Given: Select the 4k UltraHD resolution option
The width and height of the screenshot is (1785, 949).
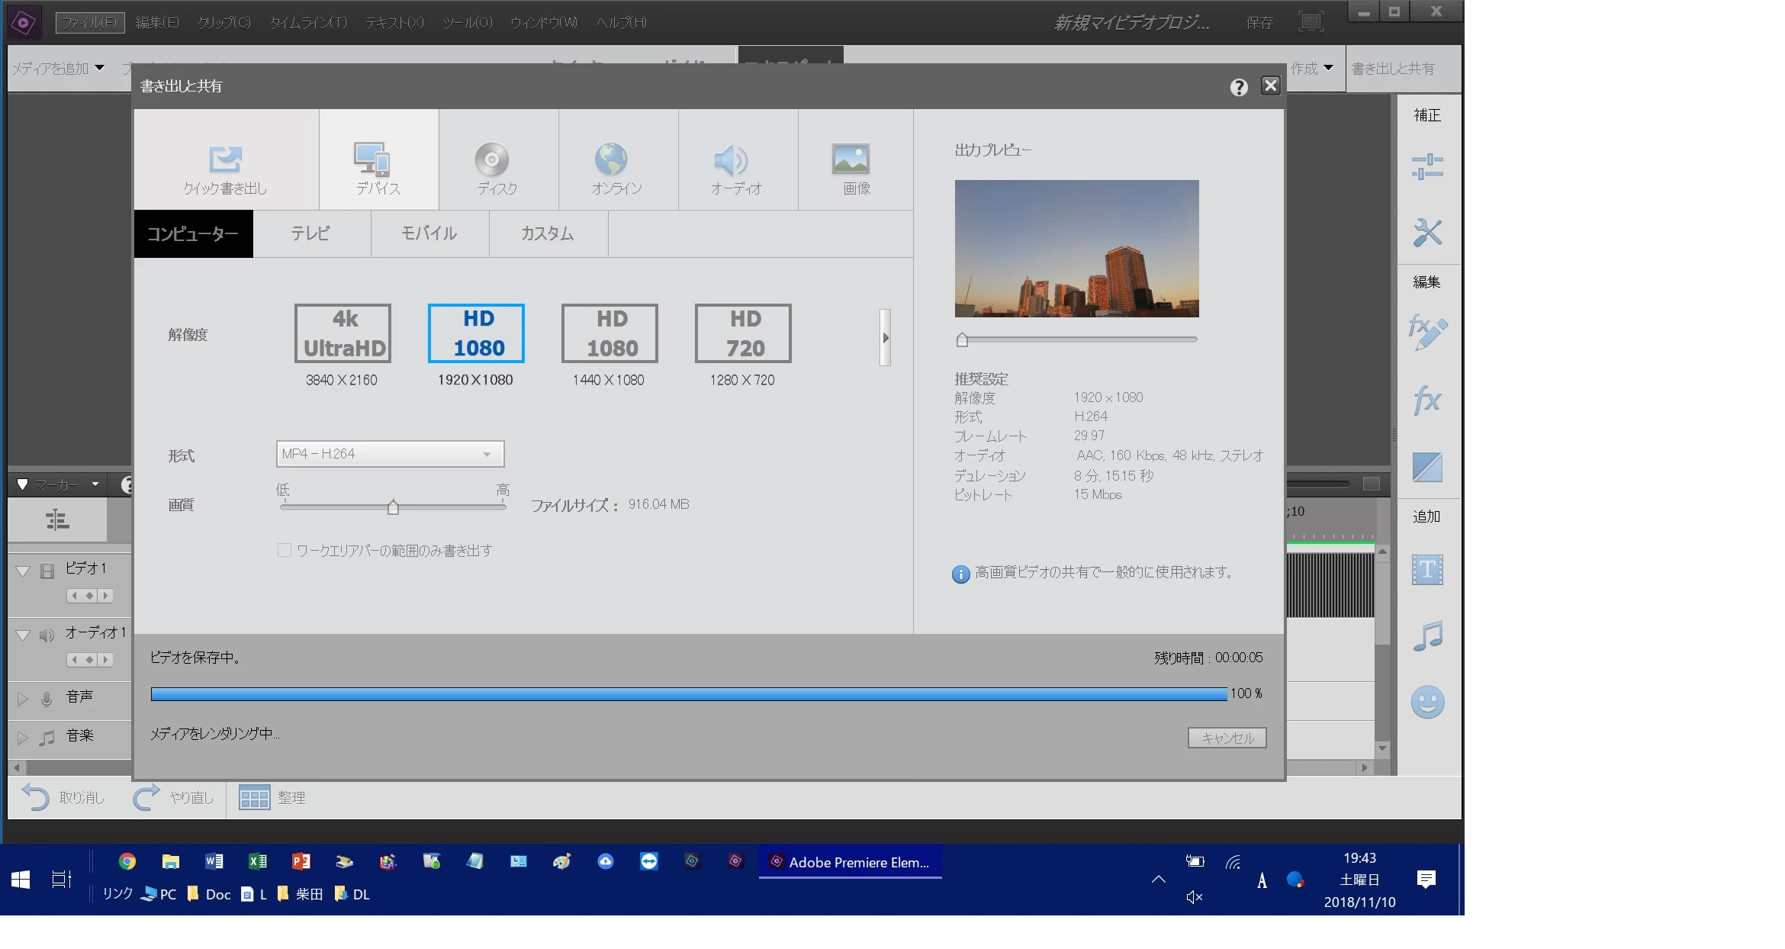Looking at the screenshot, I should click(343, 333).
